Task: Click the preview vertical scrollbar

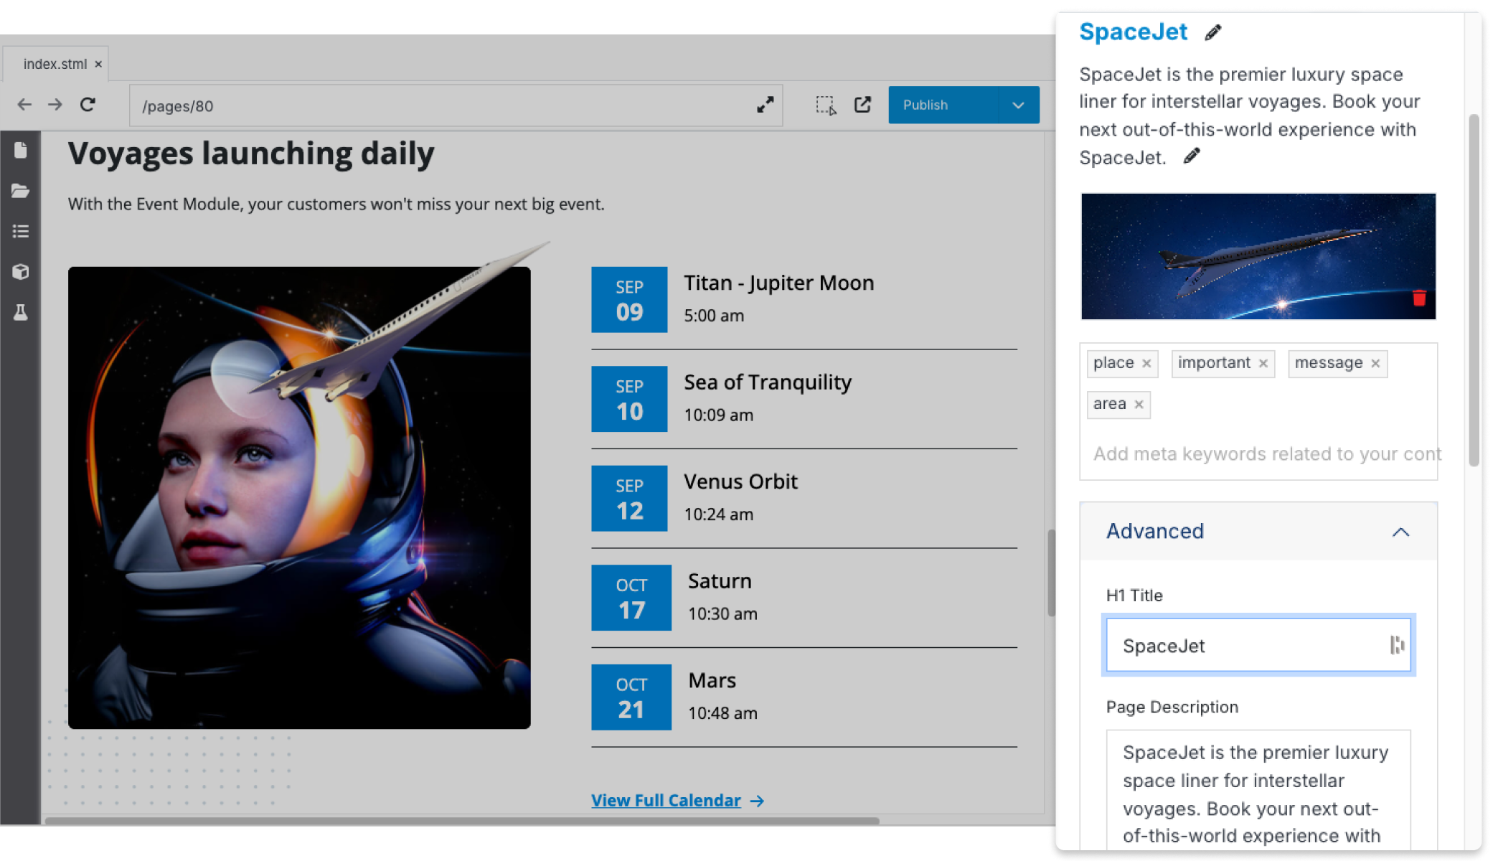Action: pyautogui.click(x=1051, y=573)
